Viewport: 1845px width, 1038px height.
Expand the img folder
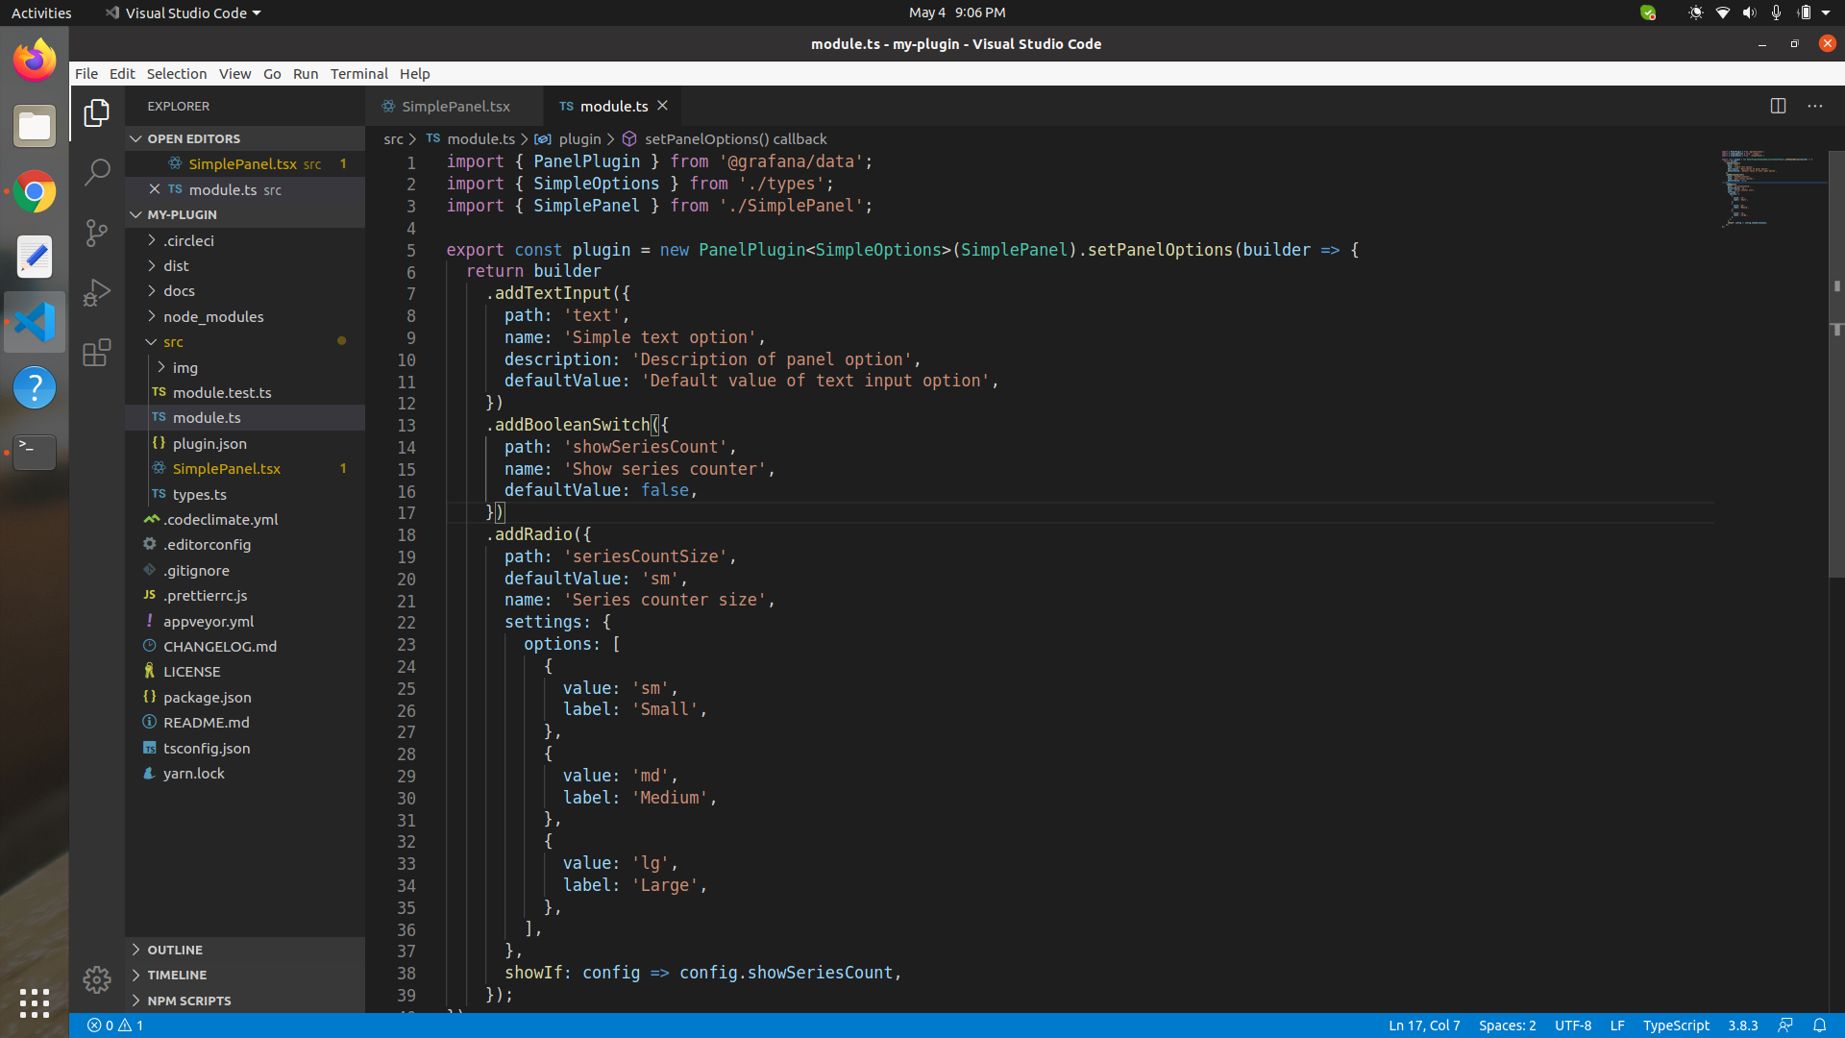pyautogui.click(x=245, y=367)
